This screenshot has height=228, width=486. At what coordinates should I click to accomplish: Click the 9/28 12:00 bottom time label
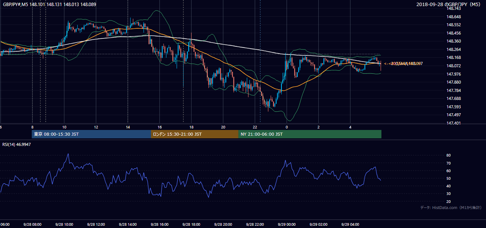pyautogui.click(x=96, y=225)
